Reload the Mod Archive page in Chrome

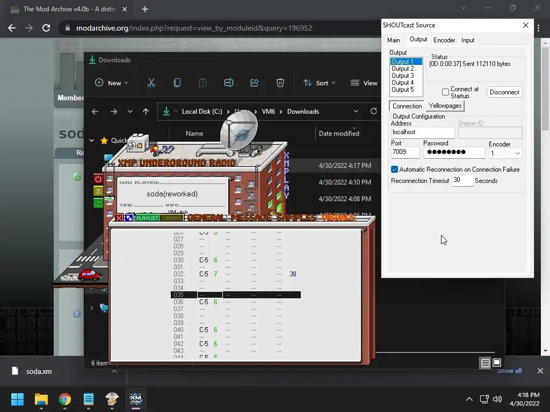pyautogui.click(x=46, y=28)
